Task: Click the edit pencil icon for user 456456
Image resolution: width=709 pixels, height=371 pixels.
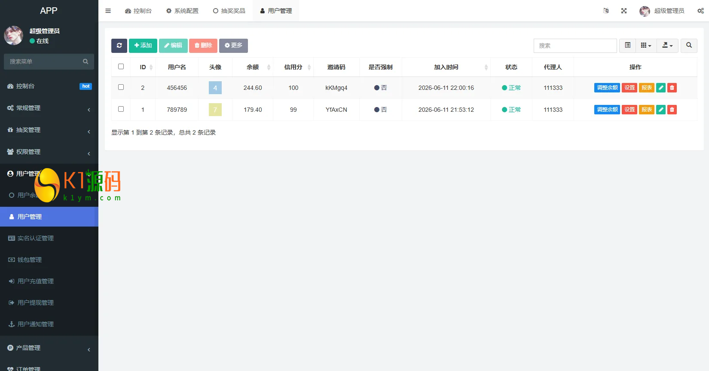Action: point(661,88)
